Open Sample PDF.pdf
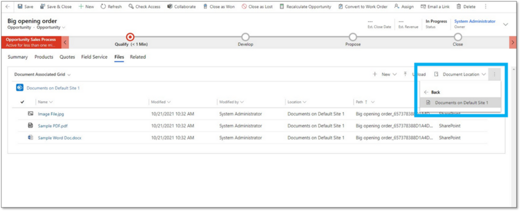The height and width of the screenshot is (211, 520). (53, 126)
